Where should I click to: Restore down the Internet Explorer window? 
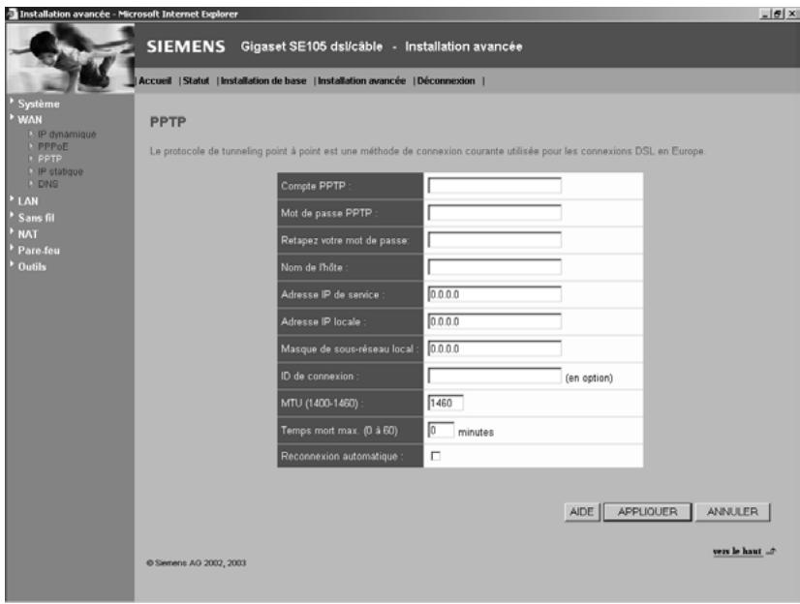point(777,15)
